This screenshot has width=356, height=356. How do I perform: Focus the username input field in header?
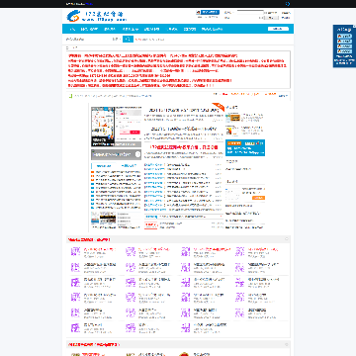(x=250, y=13)
